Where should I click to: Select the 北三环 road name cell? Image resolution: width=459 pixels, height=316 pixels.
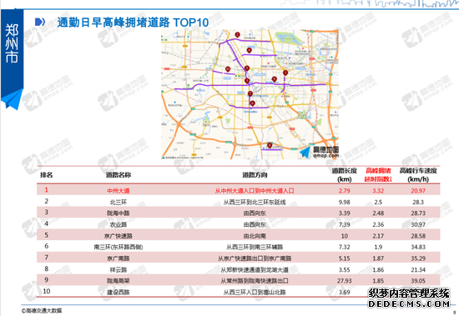click(119, 202)
